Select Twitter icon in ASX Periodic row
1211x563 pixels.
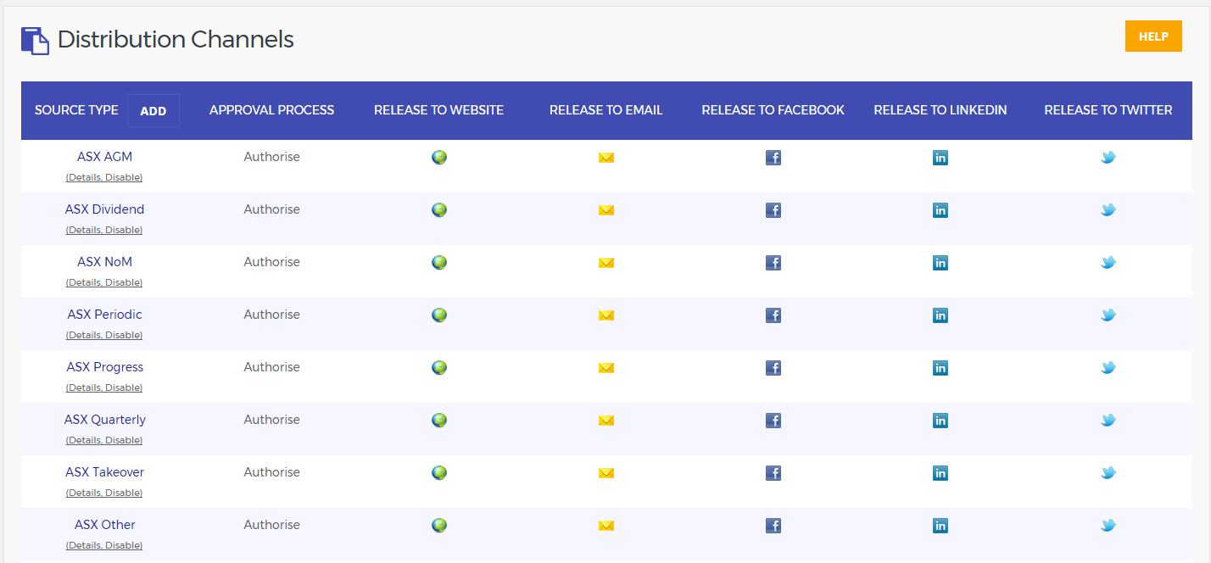click(x=1108, y=315)
